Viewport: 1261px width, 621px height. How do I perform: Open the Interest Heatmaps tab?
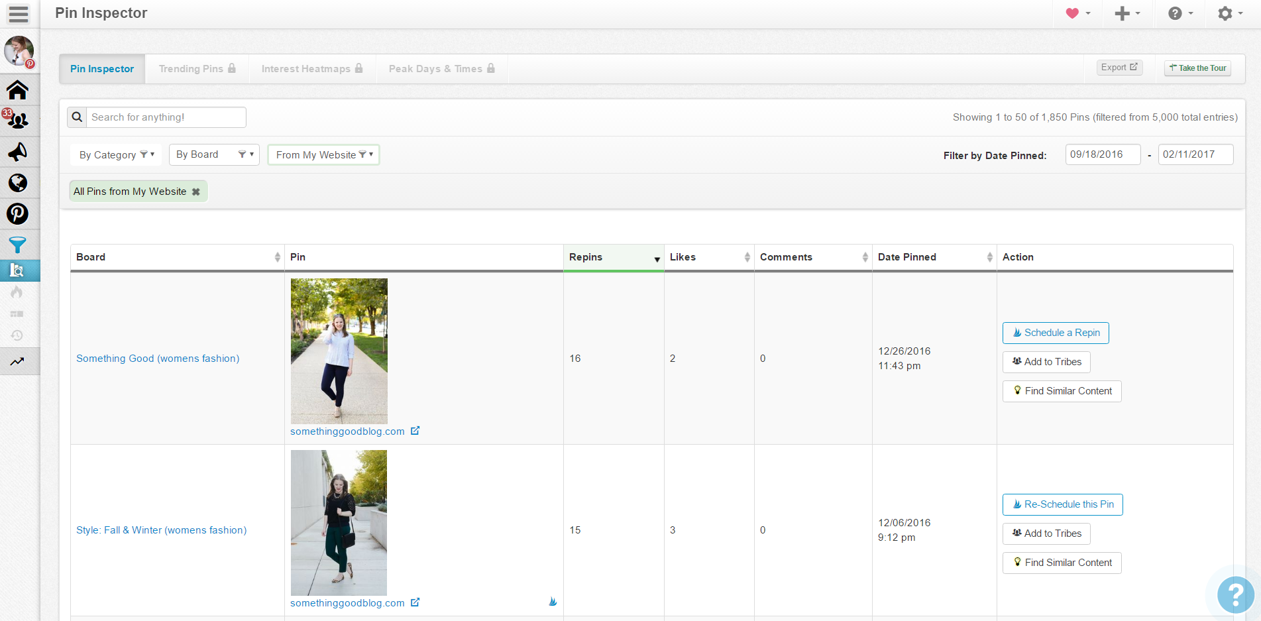[x=312, y=69]
